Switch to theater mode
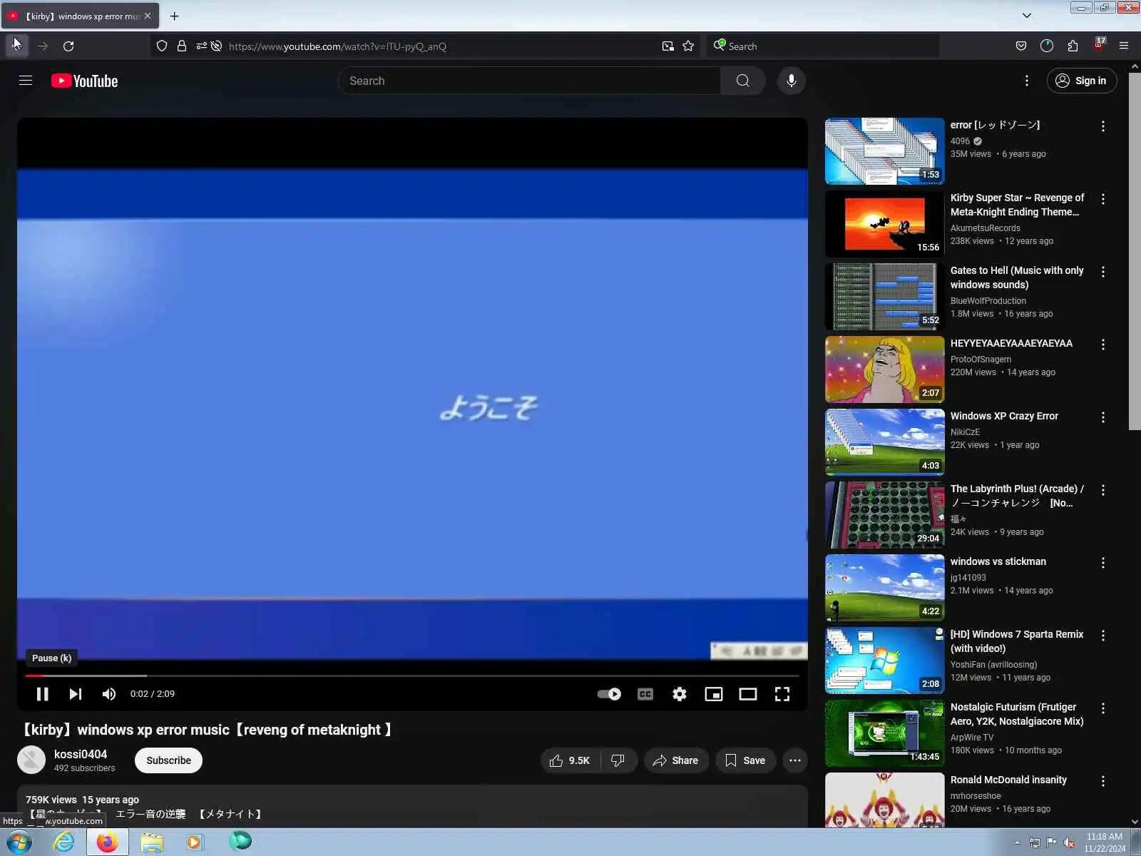1141x856 pixels. tap(747, 694)
